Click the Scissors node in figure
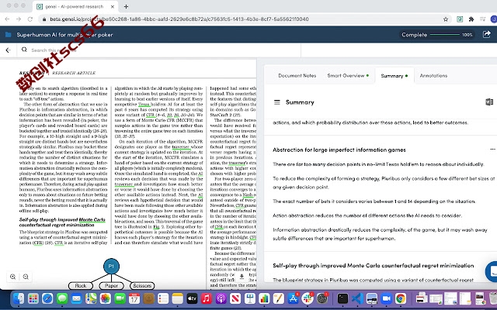The height and width of the screenshot is (310, 497). coord(142,286)
